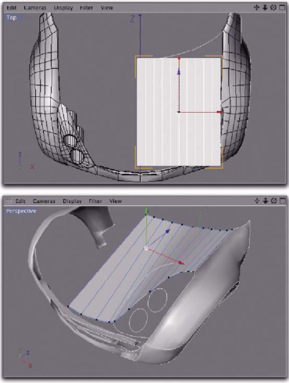The width and height of the screenshot is (289, 383).
Task: Click the blue Z-axis arrow in Top view
Action: [x=179, y=71]
